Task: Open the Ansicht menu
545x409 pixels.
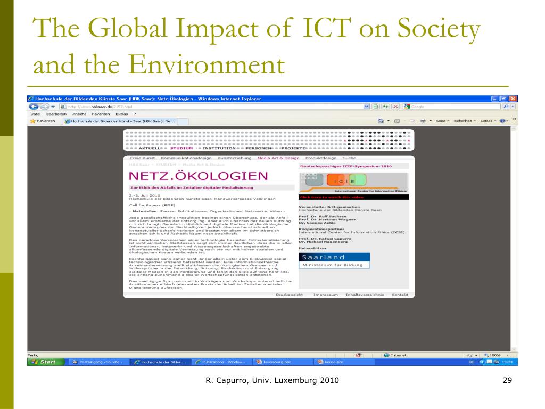Action: [79, 114]
